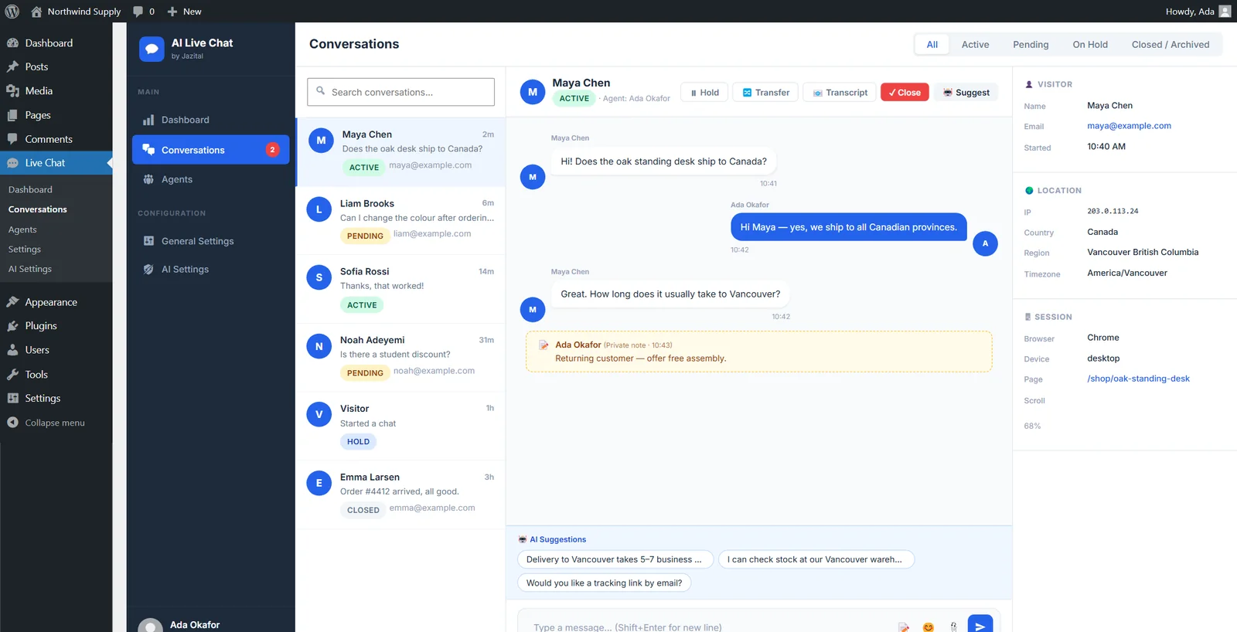Click the search conversations field
1237x632 pixels.
400,92
